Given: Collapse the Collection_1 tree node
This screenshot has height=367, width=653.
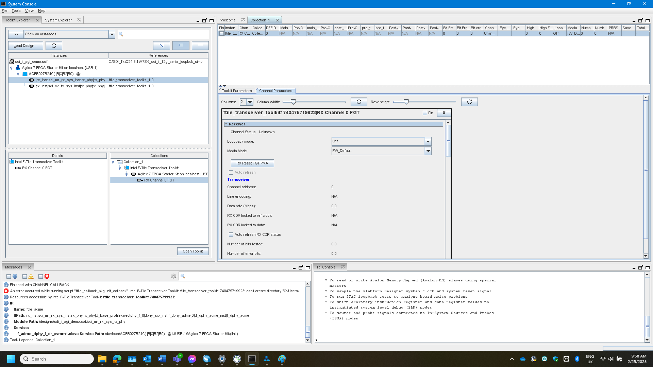Looking at the screenshot, I should (113, 162).
